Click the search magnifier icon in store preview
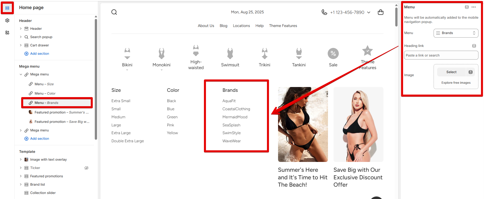The width and height of the screenshot is (484, 199). click(x=114, y=12)
